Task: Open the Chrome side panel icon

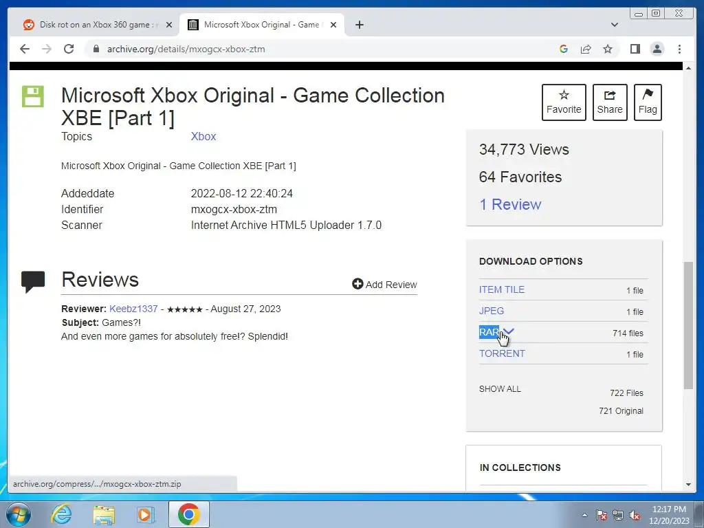Action: coord(635,49)
